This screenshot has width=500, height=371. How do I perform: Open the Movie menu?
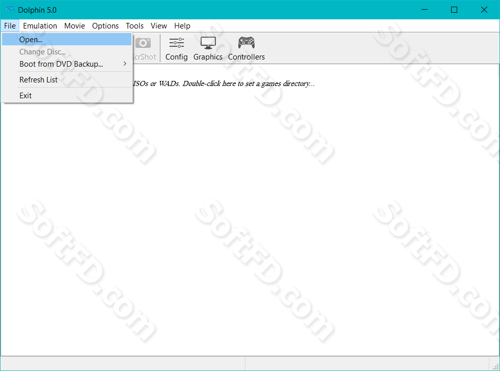point(75,26)
